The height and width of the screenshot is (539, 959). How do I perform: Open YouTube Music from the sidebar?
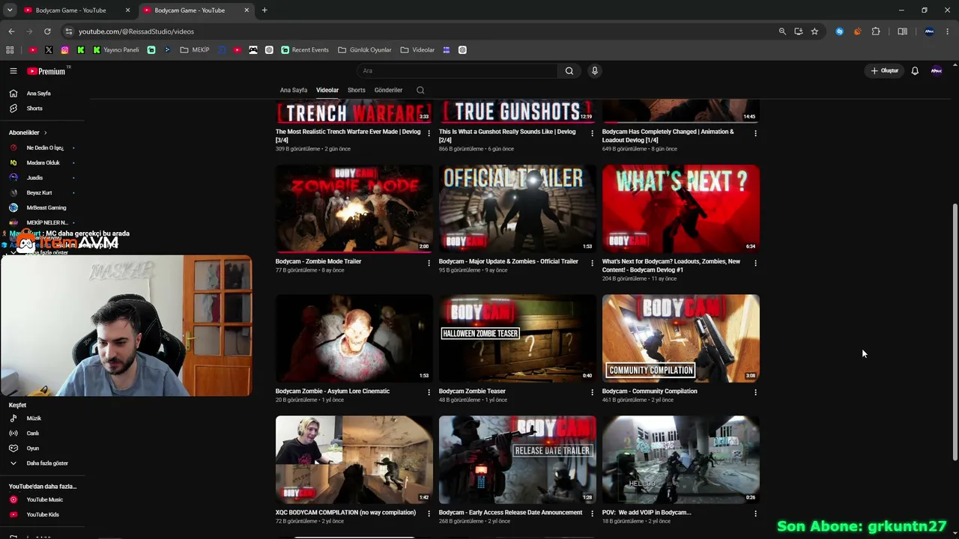(45, 499)
